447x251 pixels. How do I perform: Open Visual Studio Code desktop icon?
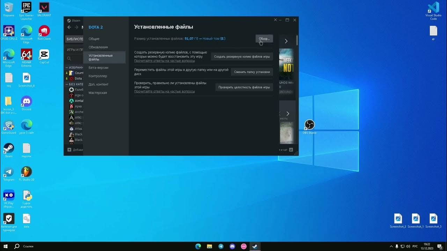point(433,11)
